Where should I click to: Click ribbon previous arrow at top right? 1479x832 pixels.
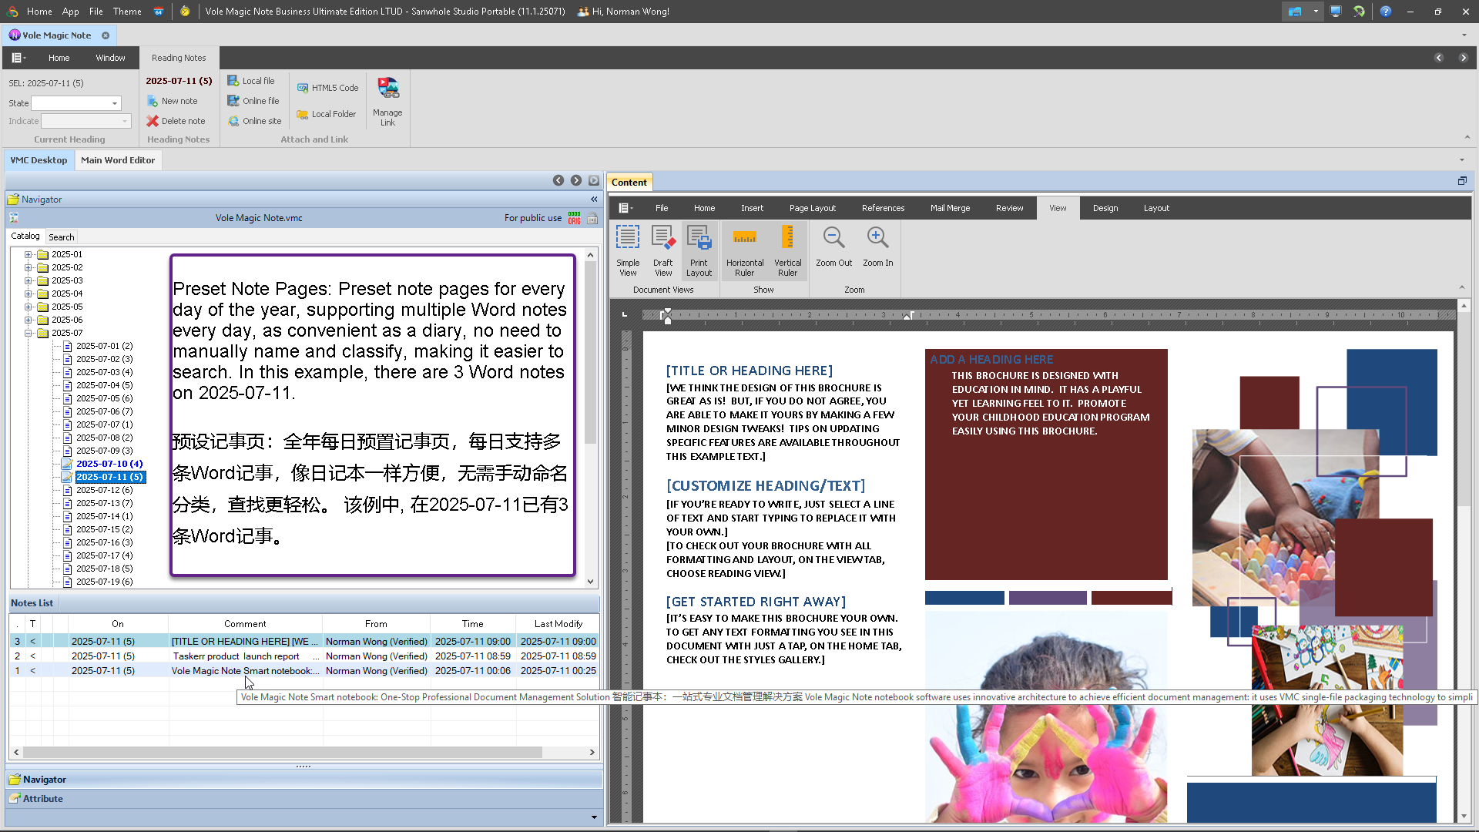point(1439,58)
